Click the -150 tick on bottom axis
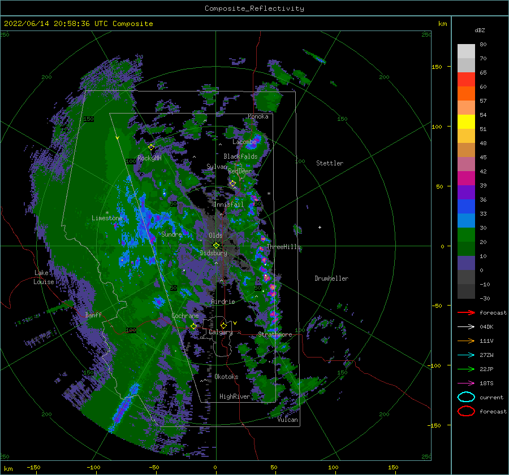Viewport: 509px width, 475px height. [x=33, y=467]
